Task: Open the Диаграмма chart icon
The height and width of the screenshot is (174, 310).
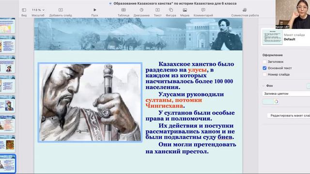Action: tap(141, 10)
